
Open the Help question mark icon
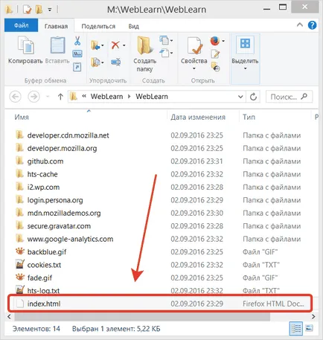[x=313, y=25]
